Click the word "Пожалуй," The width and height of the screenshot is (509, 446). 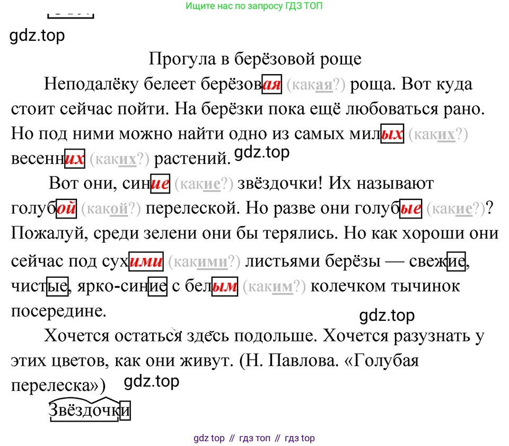pyautogui.click(x=50, y=233)
